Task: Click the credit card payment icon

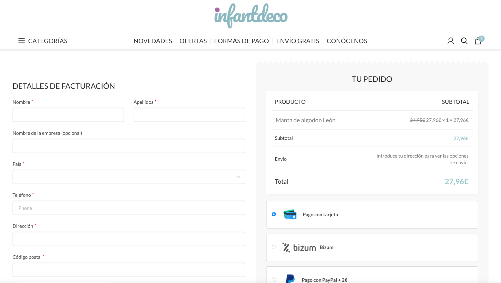Action: pos(290,215)
